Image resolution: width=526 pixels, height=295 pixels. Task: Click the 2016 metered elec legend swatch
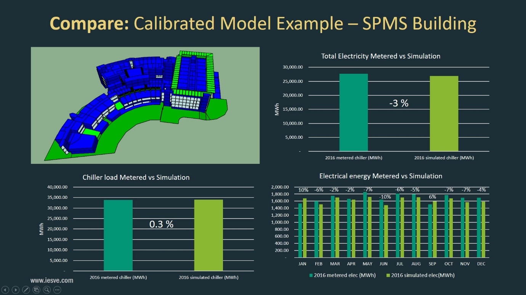[311, 275]
